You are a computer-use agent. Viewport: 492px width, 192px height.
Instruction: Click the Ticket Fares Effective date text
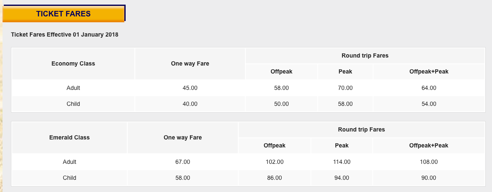pyautogui.click(x=65, y=35)
